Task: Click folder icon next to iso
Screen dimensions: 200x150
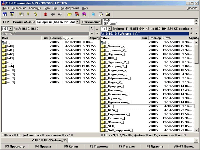Action: coord(4,62)
